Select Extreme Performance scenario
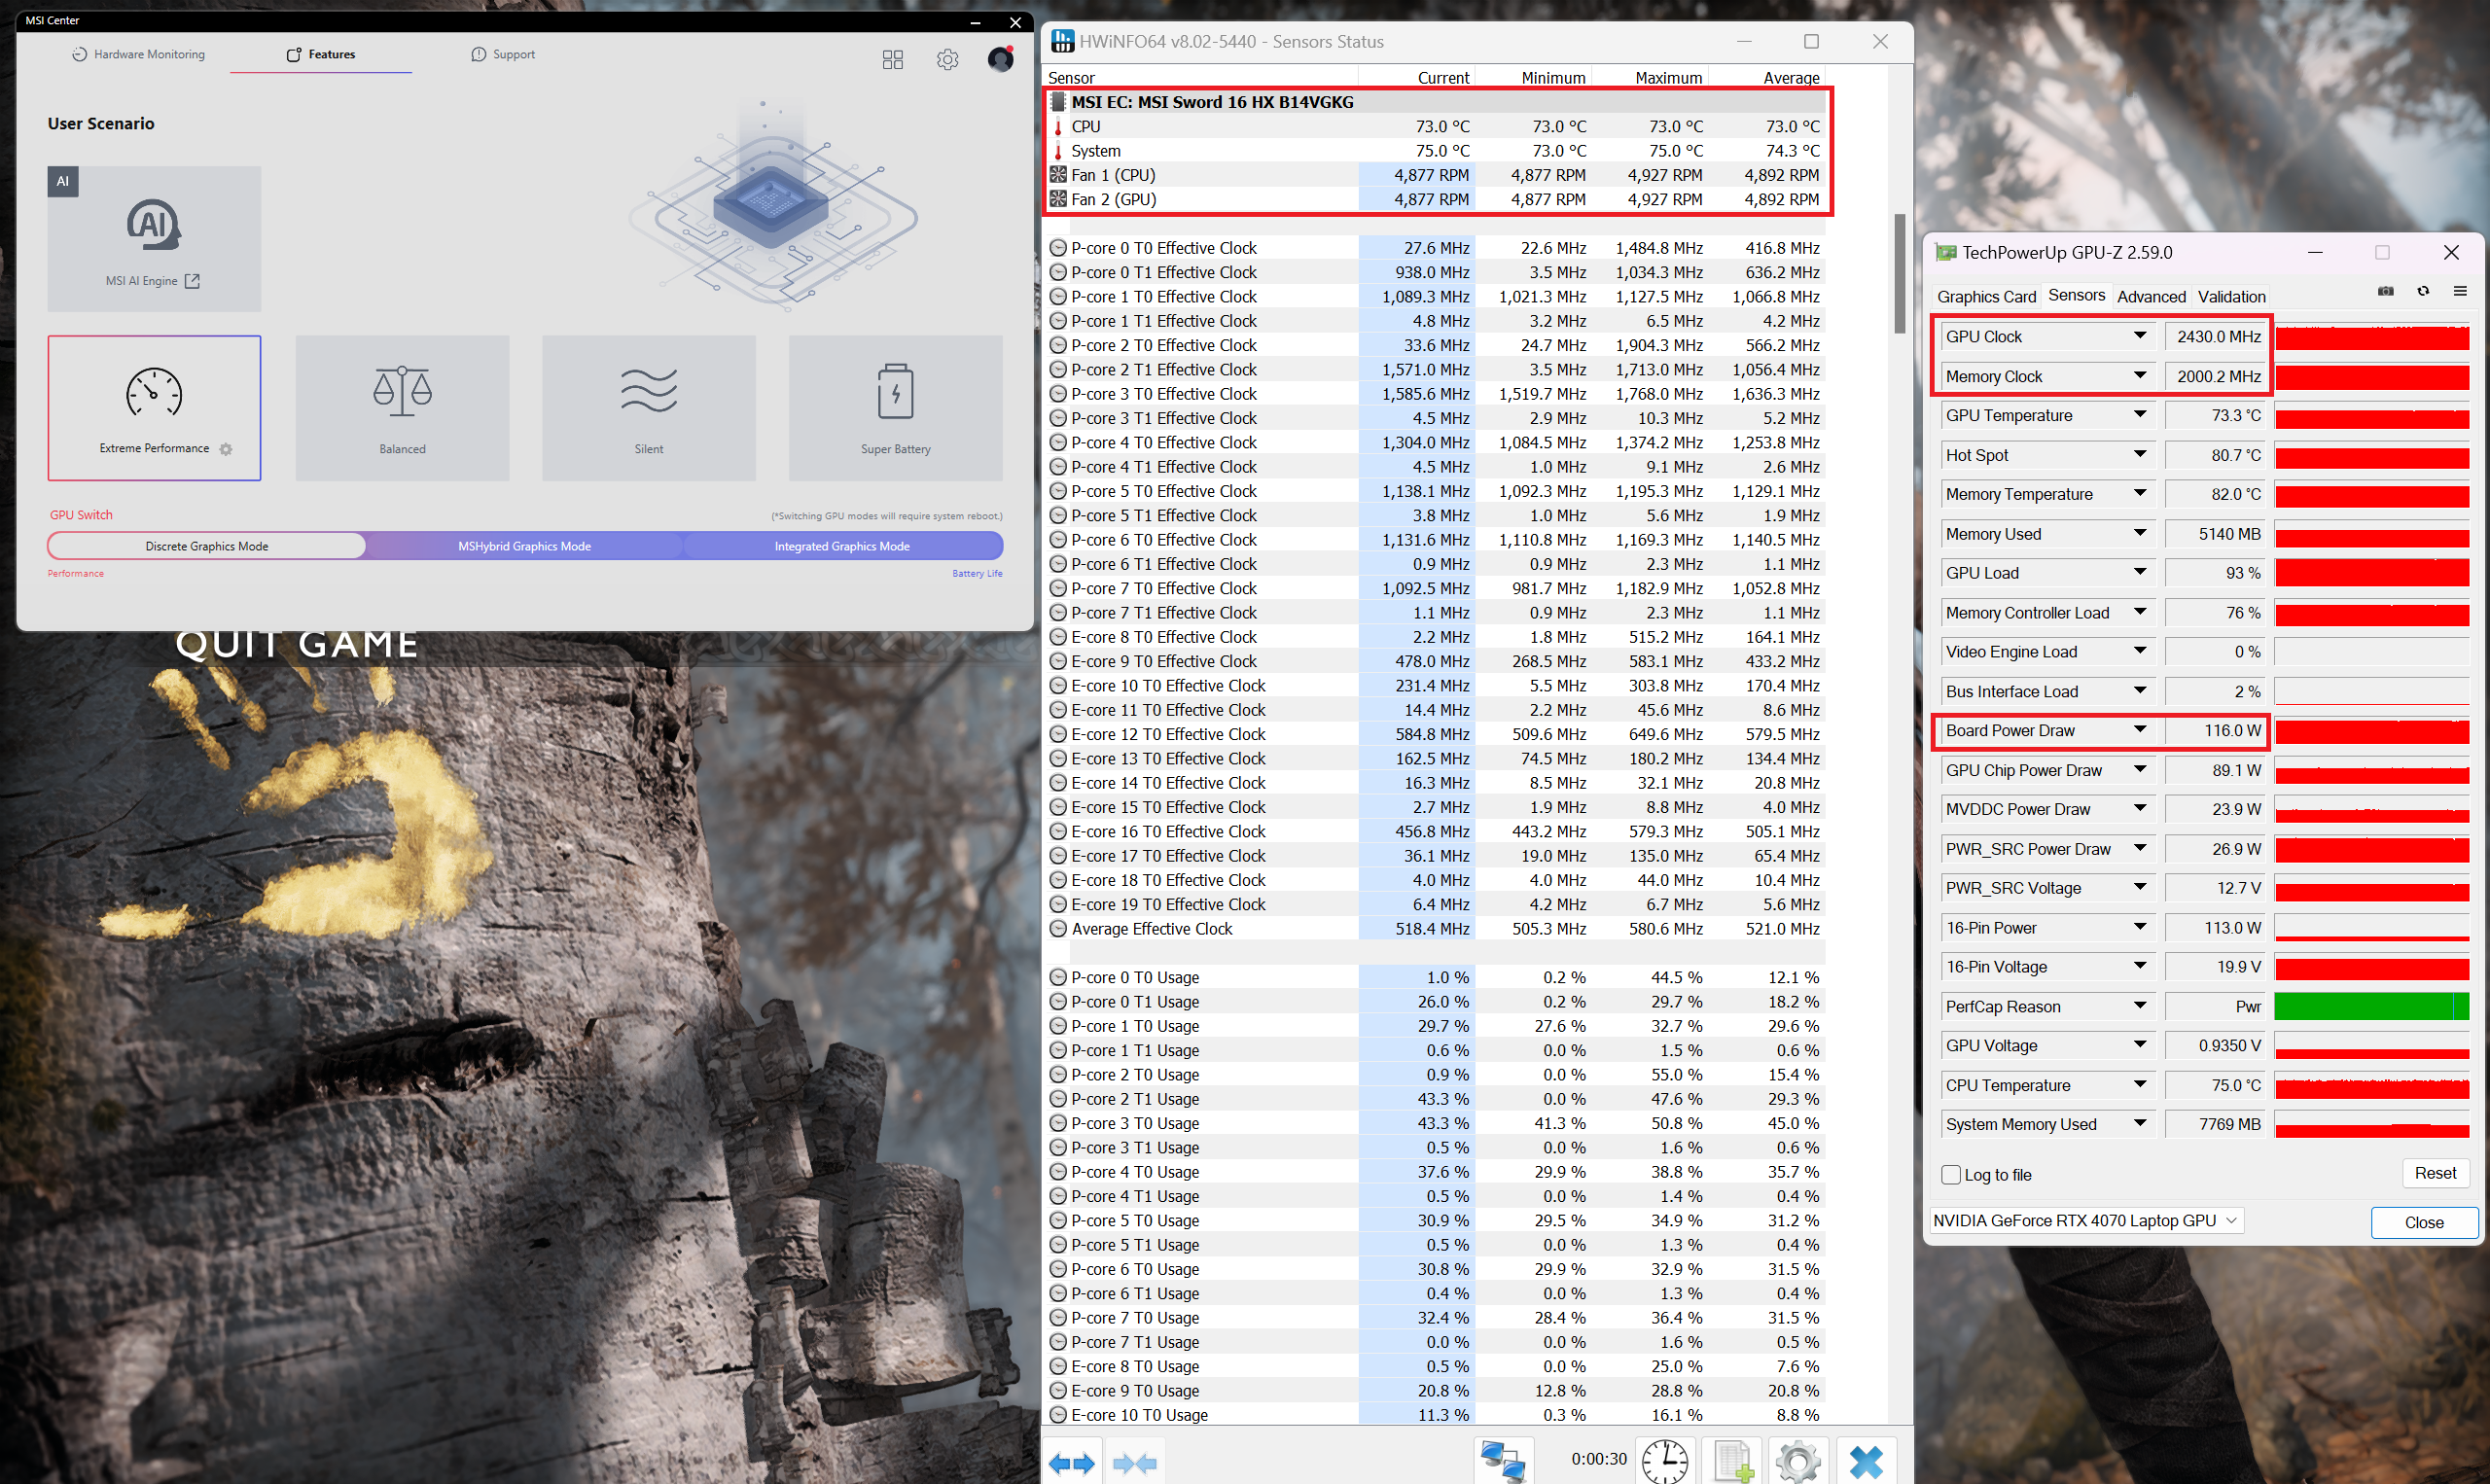Image resolution: width=2490 pixels, height=1484 pixels. pyautogui.click(x=154, y=408)
